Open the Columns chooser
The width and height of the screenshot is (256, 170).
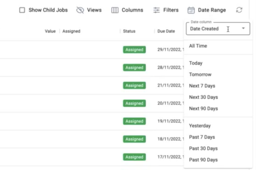[132, 10]
